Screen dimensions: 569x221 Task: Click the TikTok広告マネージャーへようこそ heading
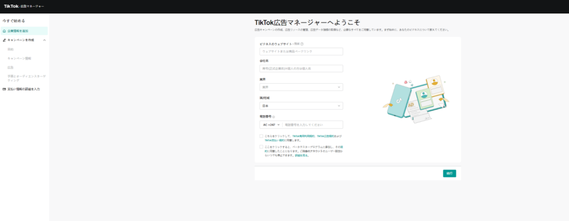click(307, 22)
